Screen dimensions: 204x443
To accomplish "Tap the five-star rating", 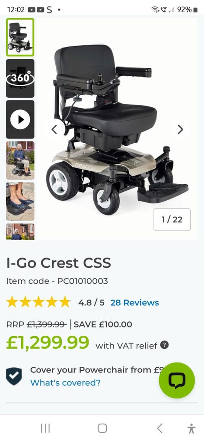I will 38,302.
